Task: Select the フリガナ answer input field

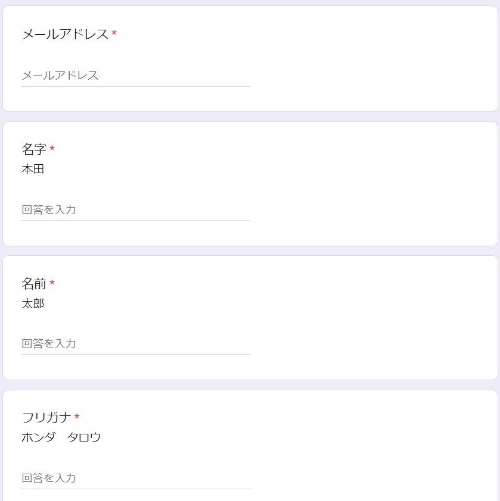Action: (136, 478)
